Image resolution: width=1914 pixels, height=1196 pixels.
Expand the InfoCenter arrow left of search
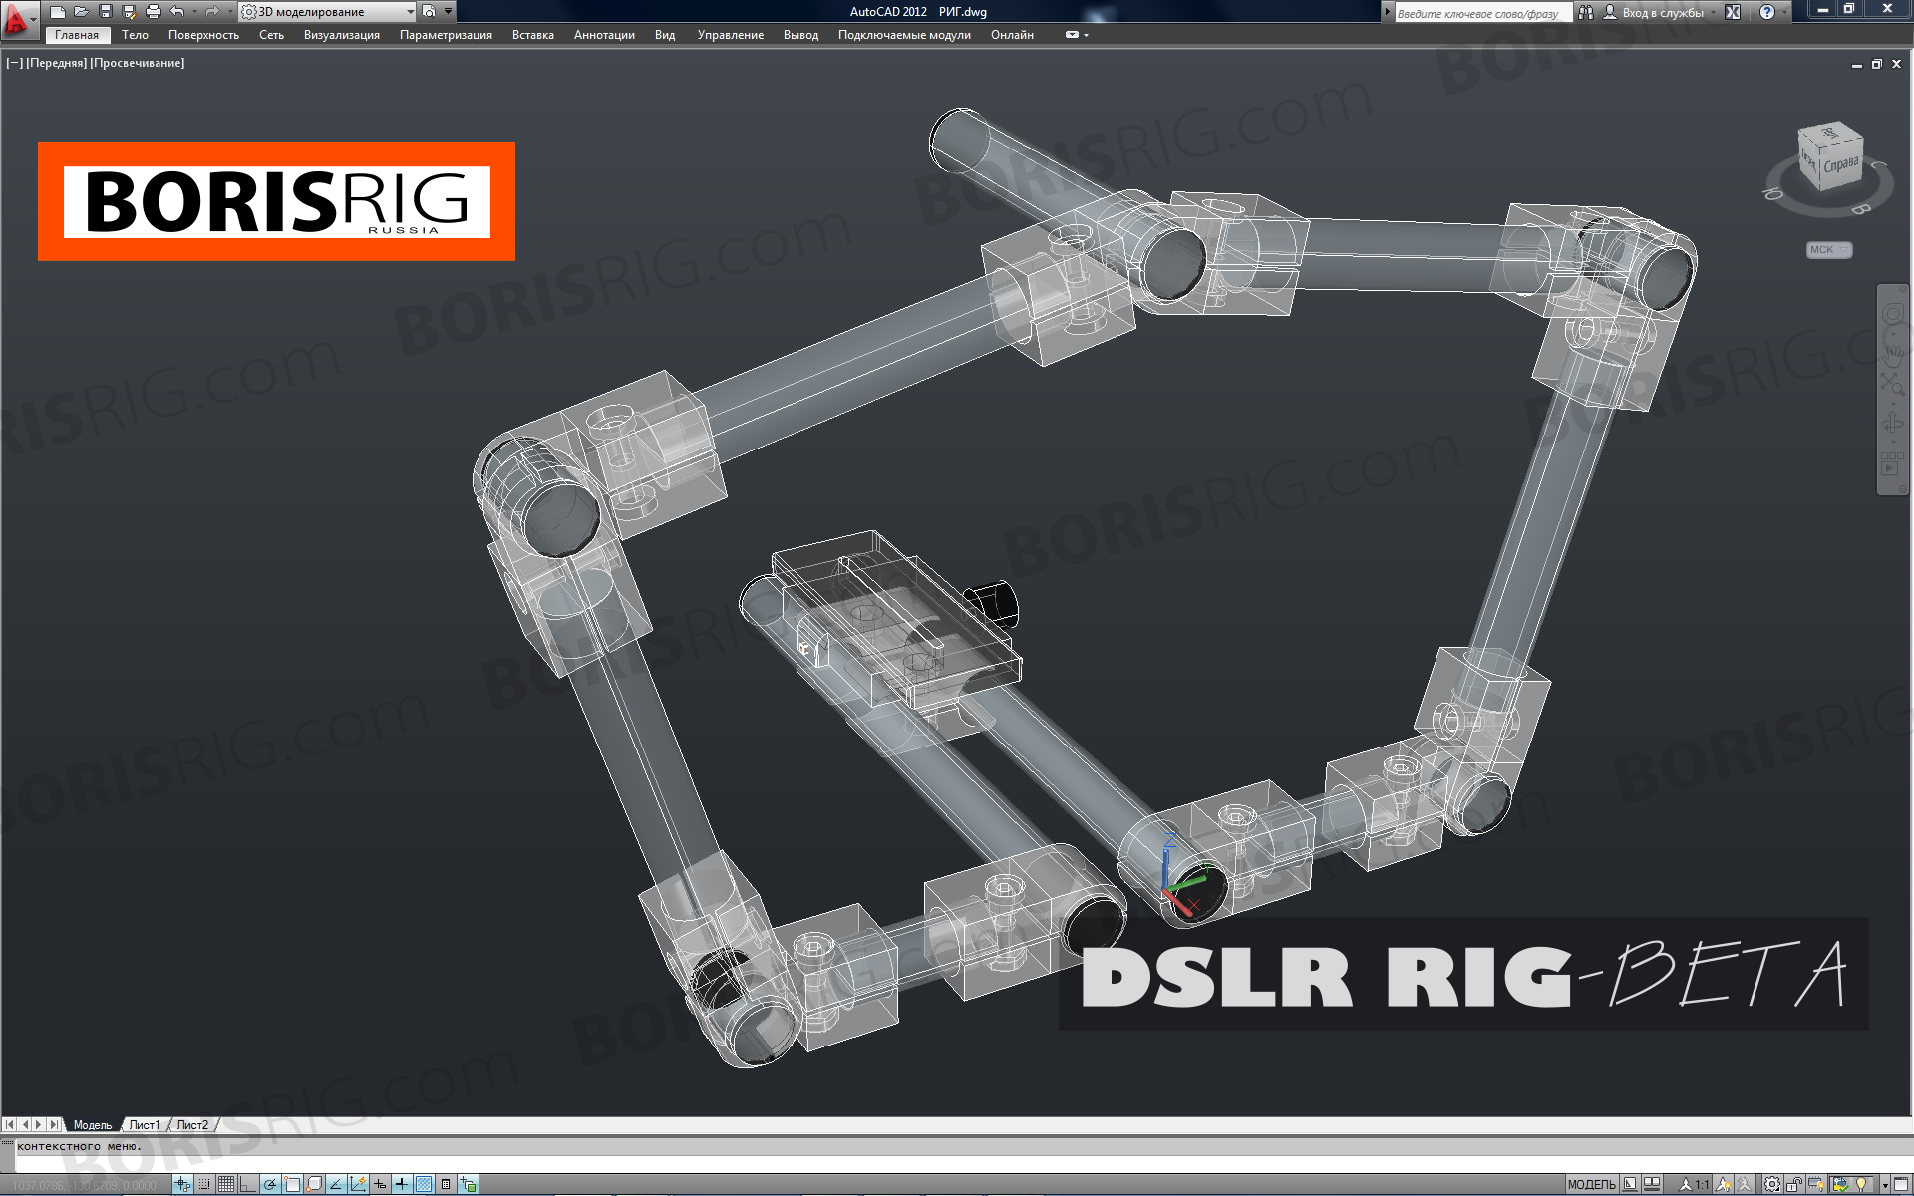pyautogui.click(x=1387, y=12)
